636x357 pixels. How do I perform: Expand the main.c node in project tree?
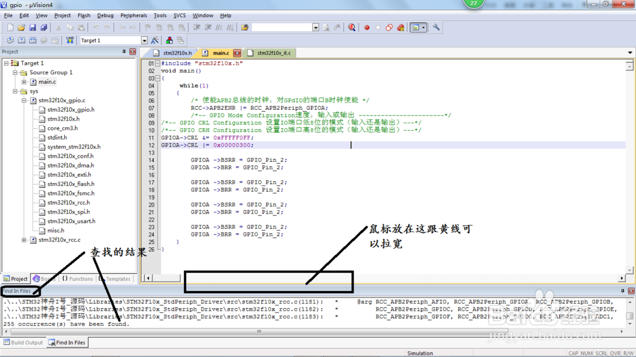coord(24,82)
